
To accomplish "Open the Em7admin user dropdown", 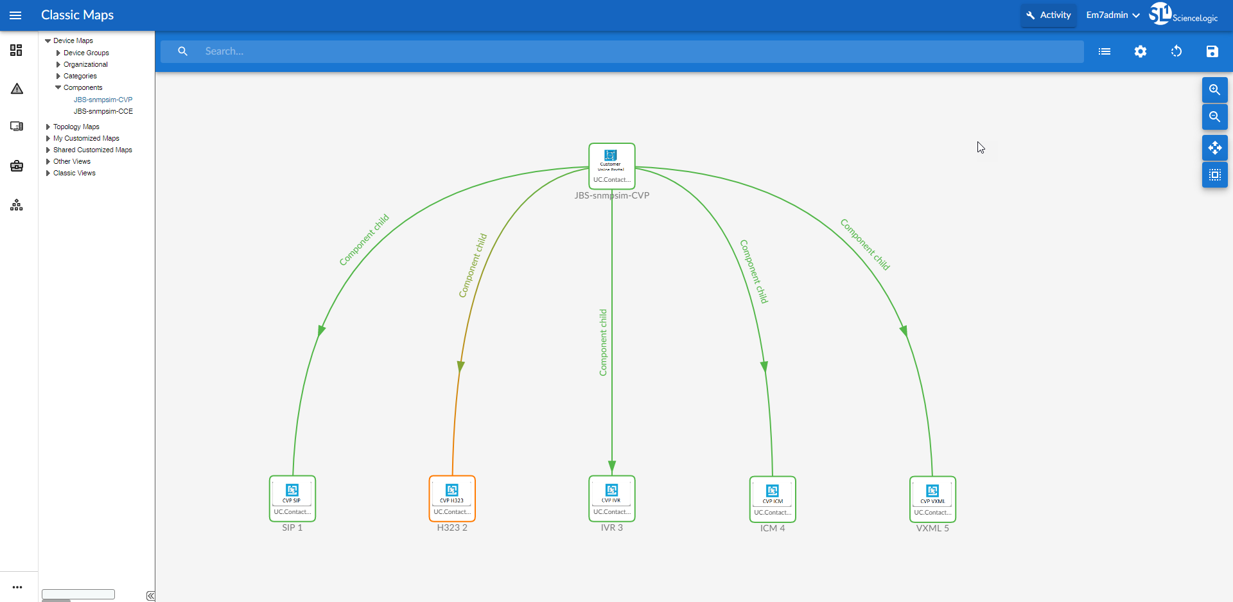I will [1113, 15].
